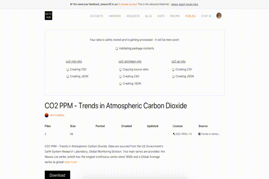Click the Trends in Atmos source icon
Viewport: 269px width, 179px height.
pyautogui.click(x=200, y=134)
